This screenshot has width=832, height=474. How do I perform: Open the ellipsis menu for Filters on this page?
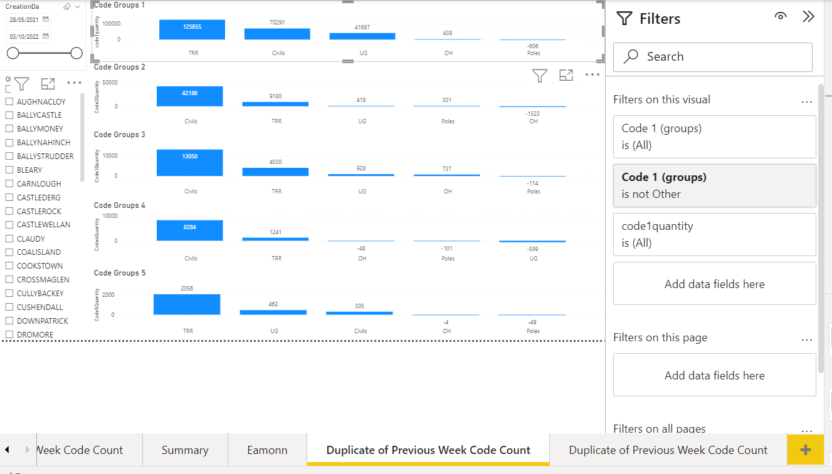[x=807, y=339]
